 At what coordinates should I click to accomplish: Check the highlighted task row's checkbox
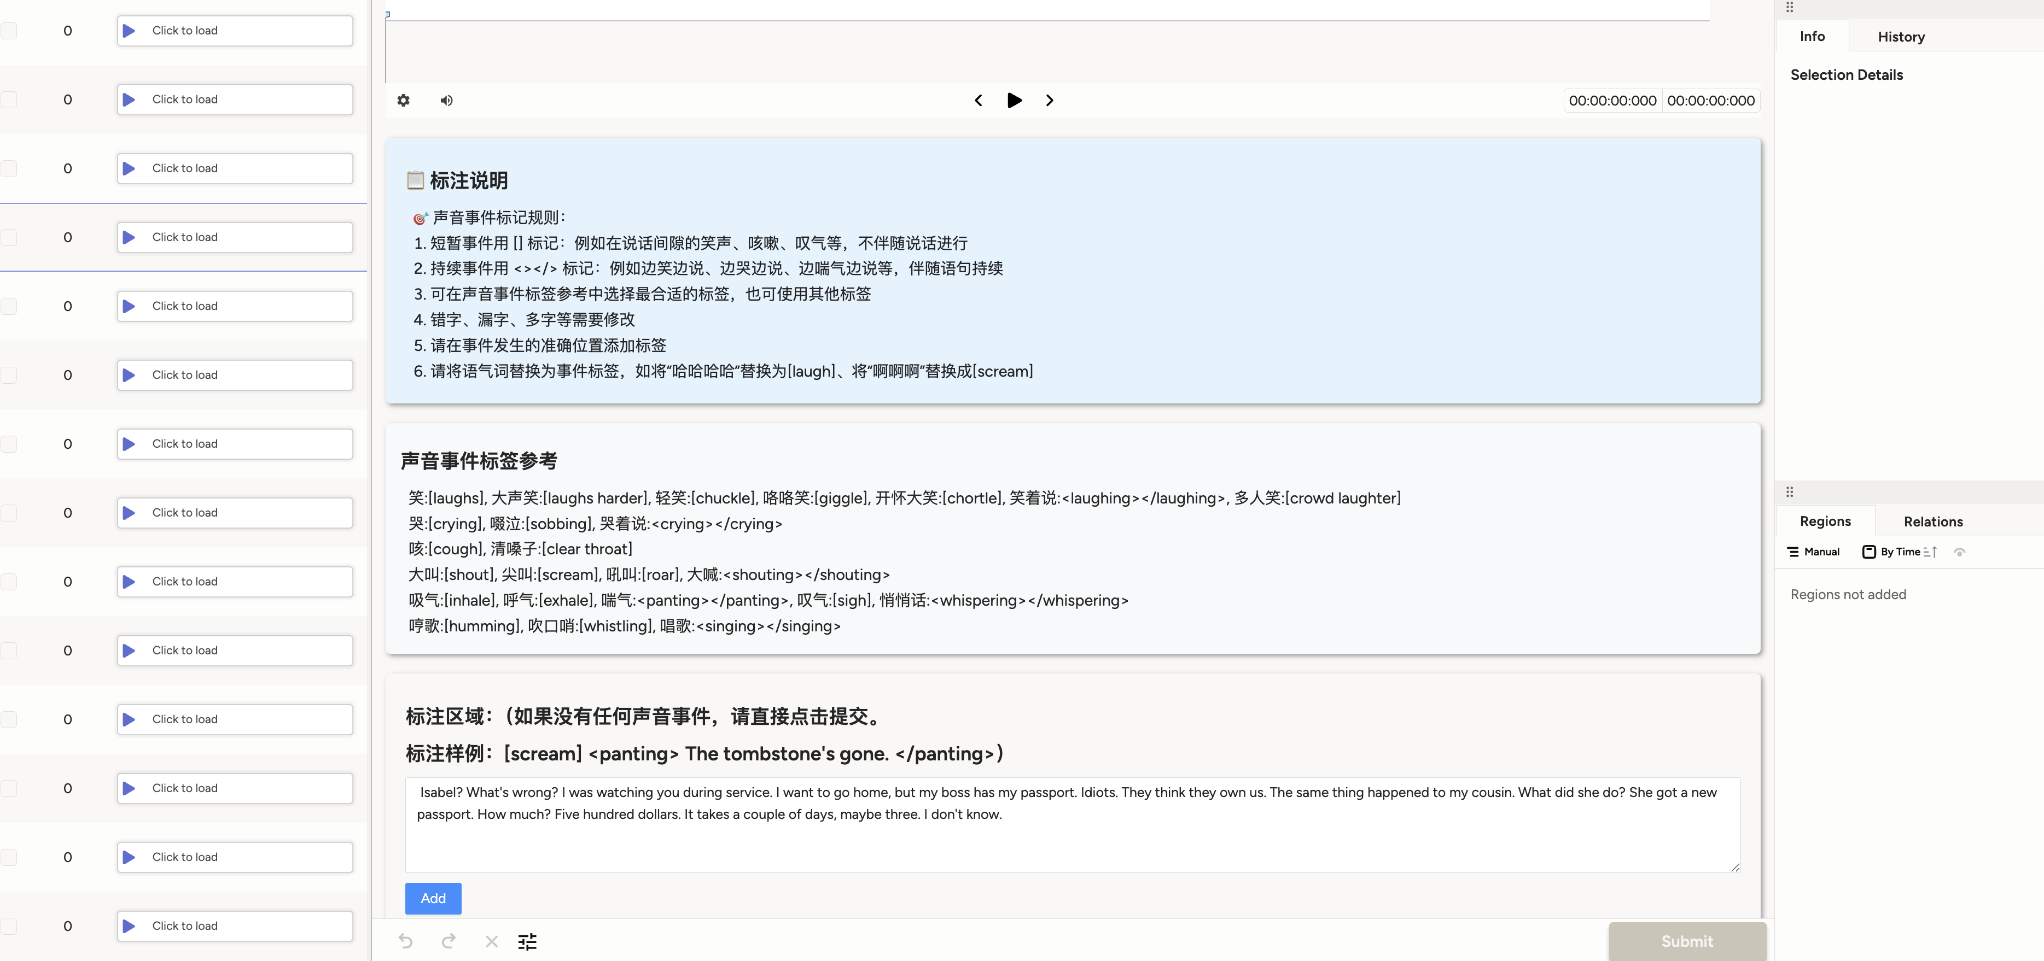9,237
